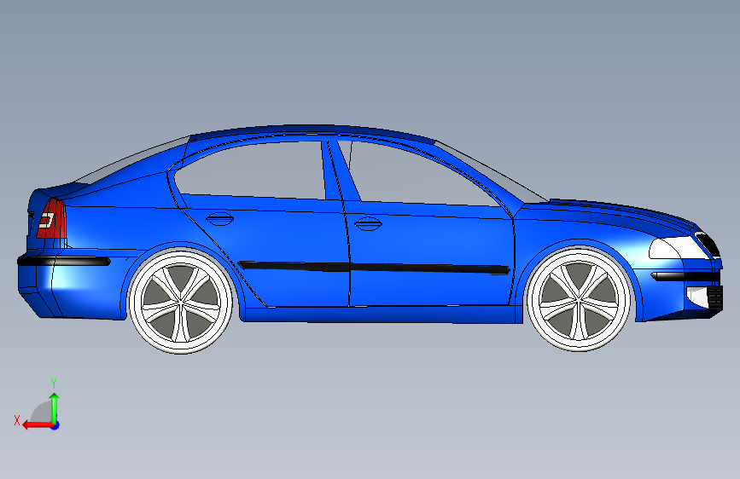Select the car roof surface

(312, 130)
